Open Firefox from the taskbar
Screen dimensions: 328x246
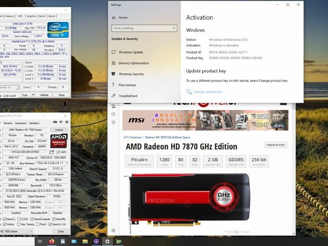click(x=51, y=242)
